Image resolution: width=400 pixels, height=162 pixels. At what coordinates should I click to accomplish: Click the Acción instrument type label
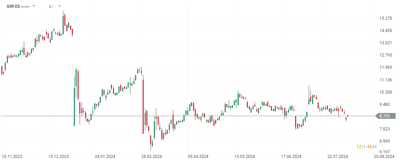point(25,6)
